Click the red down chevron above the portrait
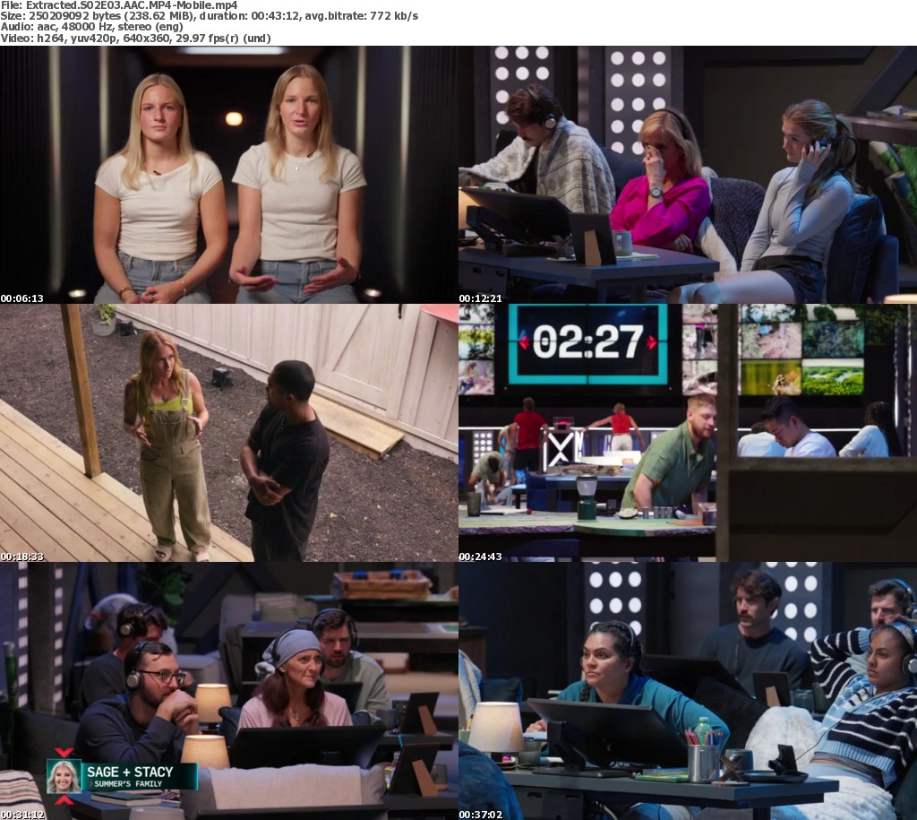Image resolution: width=917 pixels, height=820 pixels. tap(64, 753)
